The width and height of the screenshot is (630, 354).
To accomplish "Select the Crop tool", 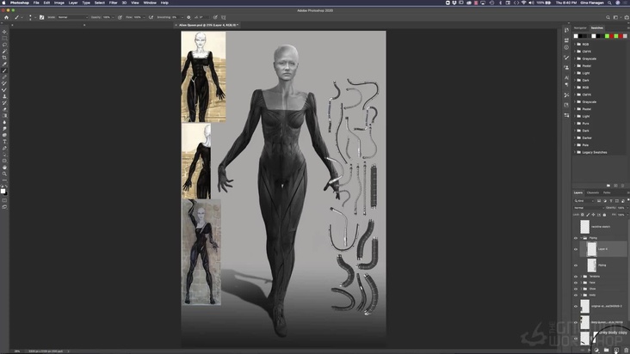I will click(x=4, y=58).
